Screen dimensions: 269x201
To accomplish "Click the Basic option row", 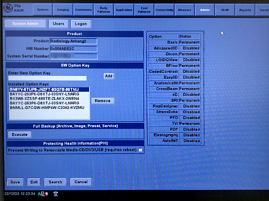I will (174, 42).
